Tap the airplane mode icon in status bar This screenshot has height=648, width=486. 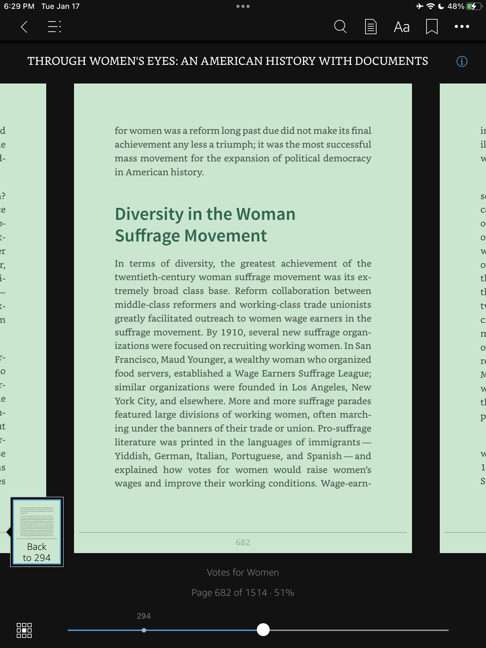tap(420, 6)
